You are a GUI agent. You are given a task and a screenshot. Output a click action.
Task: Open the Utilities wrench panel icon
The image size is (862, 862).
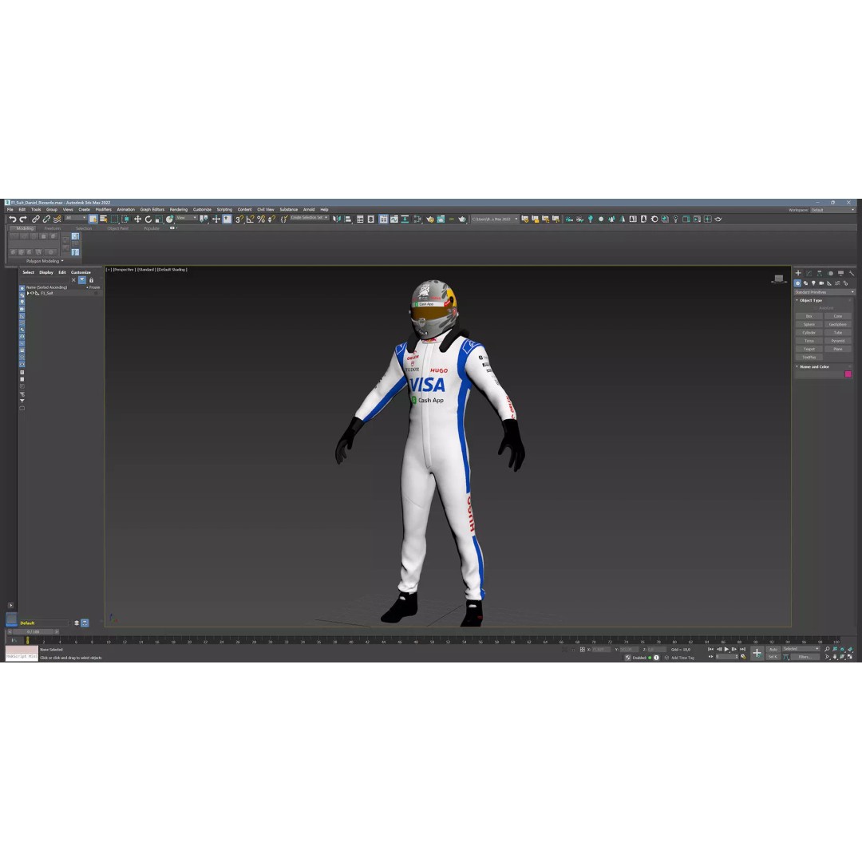[x=851, y=273]
